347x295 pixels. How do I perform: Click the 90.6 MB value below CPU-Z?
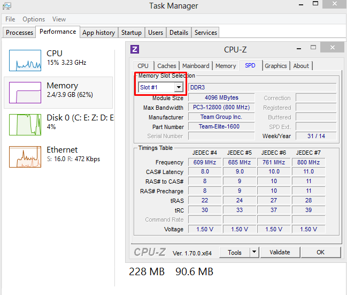[194, 272]
